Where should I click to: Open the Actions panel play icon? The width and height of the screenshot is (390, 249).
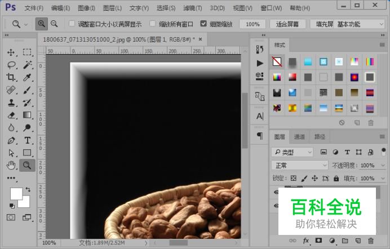coord(260,63)
